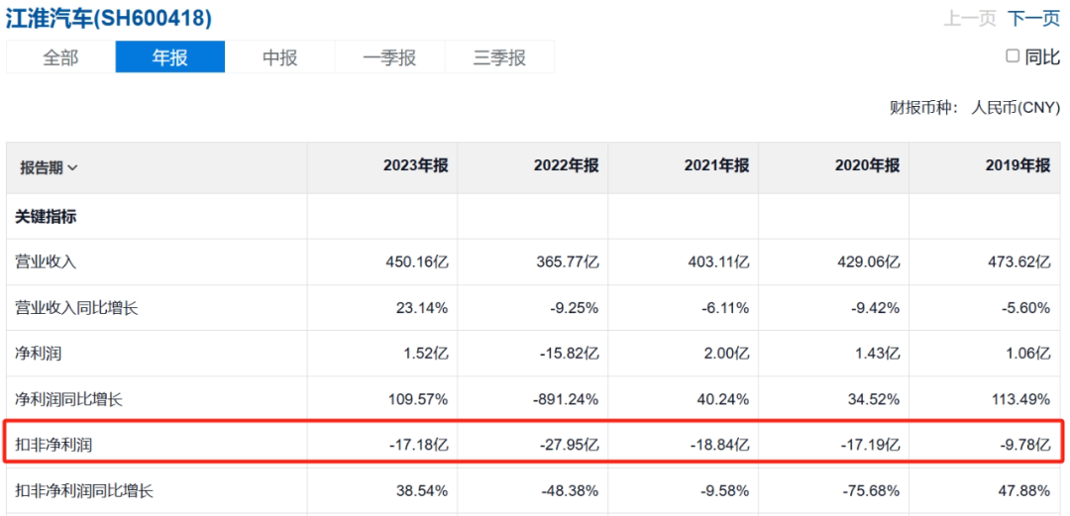1070x516 pixels.
Task: Select the 2022年报 column header
Action: click(x=566, y=165)
